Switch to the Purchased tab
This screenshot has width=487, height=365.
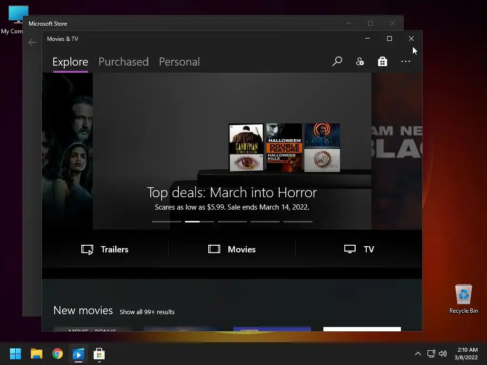coord(123,62)
